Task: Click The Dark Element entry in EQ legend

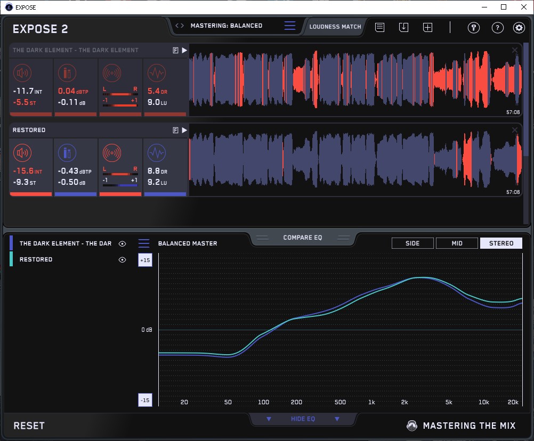Action: 66,243
